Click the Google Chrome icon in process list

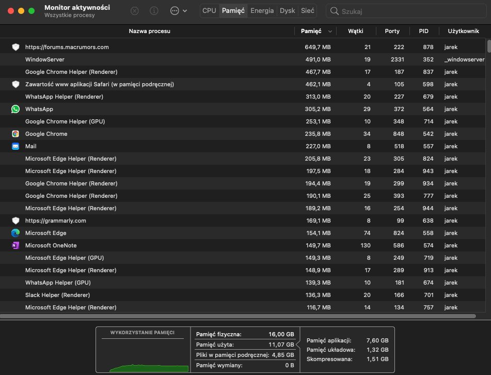click(x=15, y=134)
